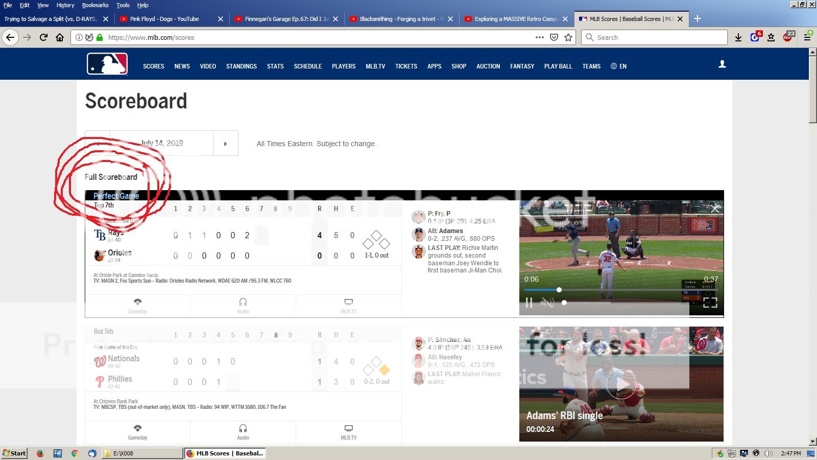The image size is (817, 460).
Task: Open the Bookmarks menu
Action: point(95,5)
